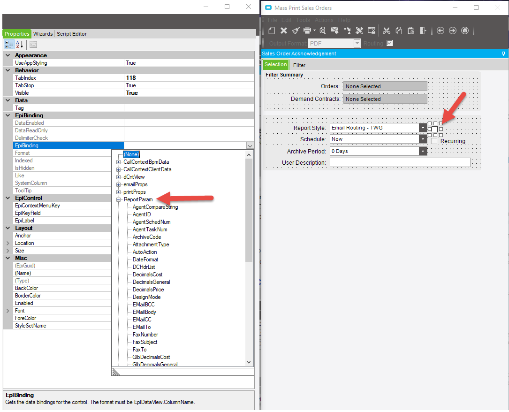The height and width of the screenshot is (412, 509).
Task: Click the window with hourglass toolbar icon
Action: pyautogui.click(x=372, y=31)
